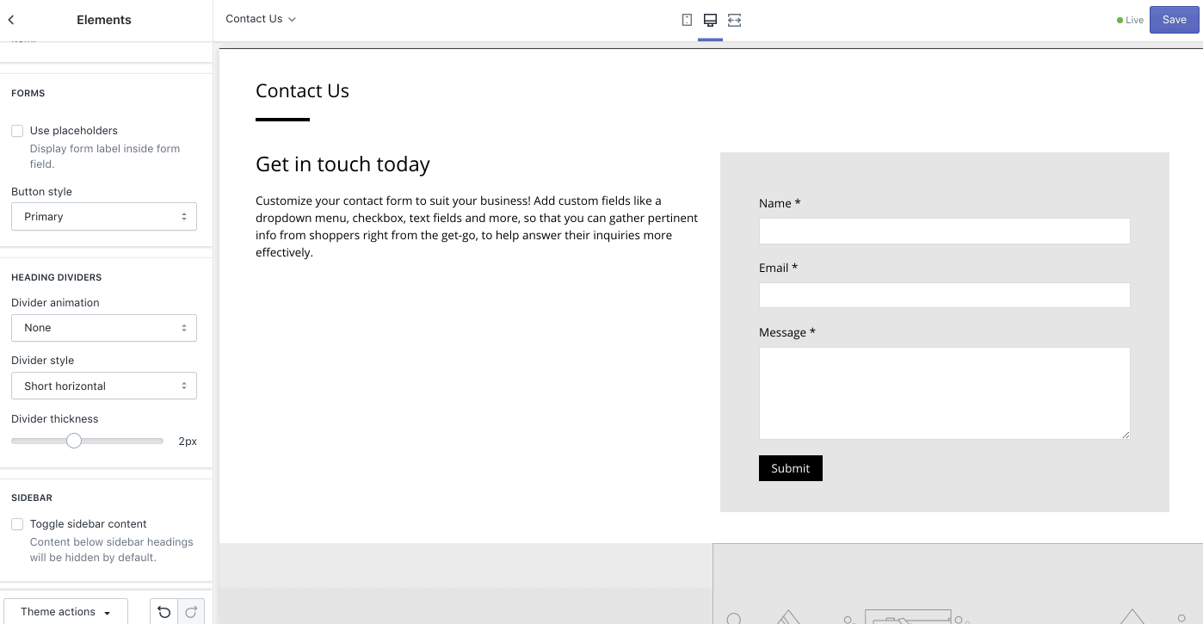Enable the Use placeholders checkbox
This screenshot has height=624, width=1203.
(x=17, y=130)
